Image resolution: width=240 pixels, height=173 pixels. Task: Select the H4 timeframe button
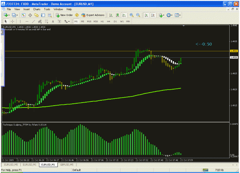[x=109, y=21]
